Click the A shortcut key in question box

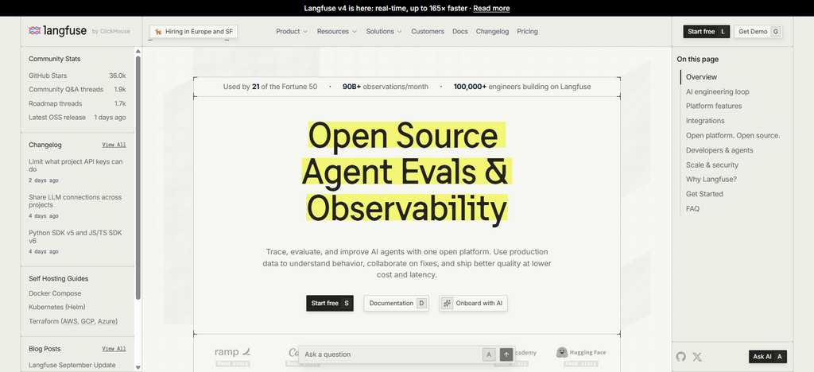coord(489,355)
